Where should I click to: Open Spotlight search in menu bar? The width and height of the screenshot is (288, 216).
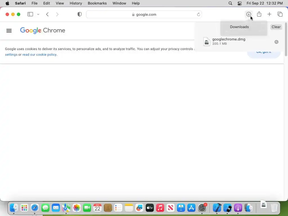point(230,3)
